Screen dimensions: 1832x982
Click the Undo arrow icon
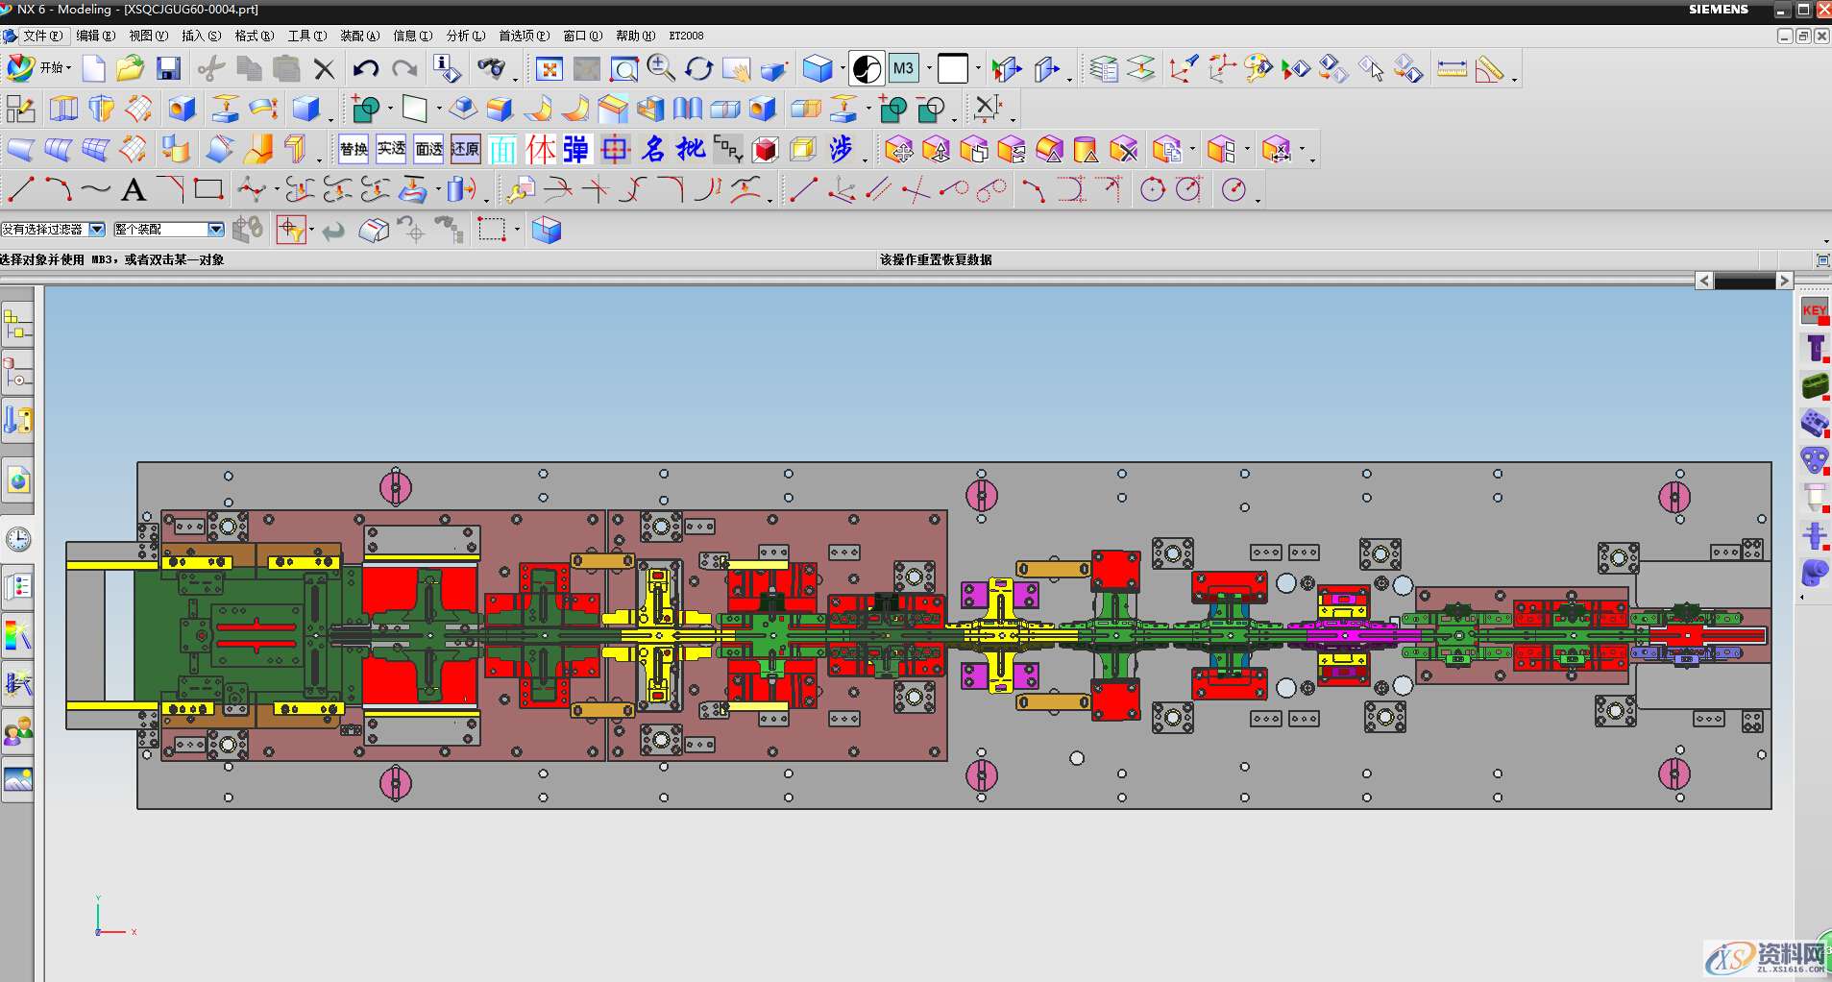click(365, 68)
